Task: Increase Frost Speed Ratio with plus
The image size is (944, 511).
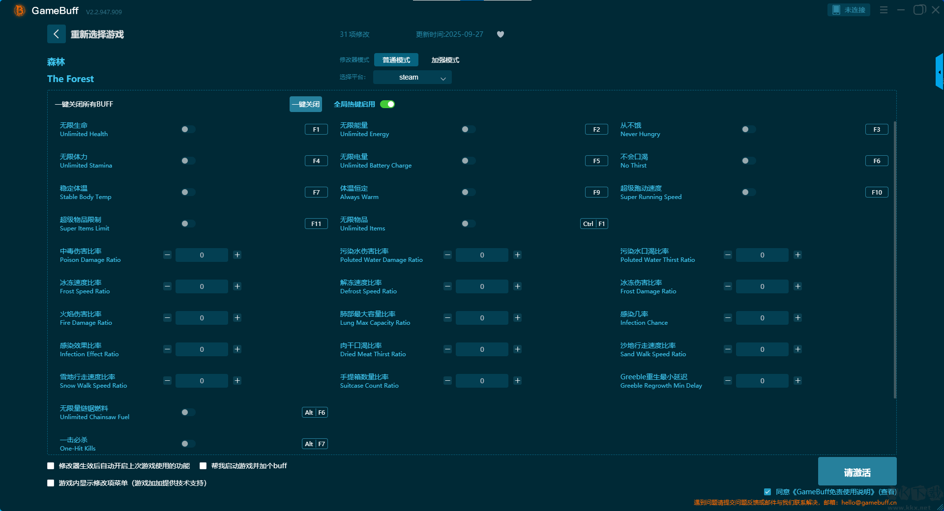Action: click(x=237, y=286)
